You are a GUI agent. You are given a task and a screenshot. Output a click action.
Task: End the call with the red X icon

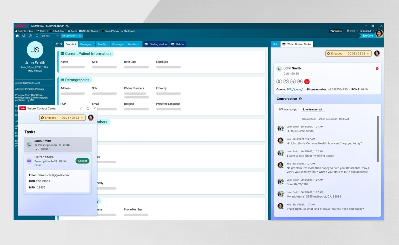[x=307, y=81]
